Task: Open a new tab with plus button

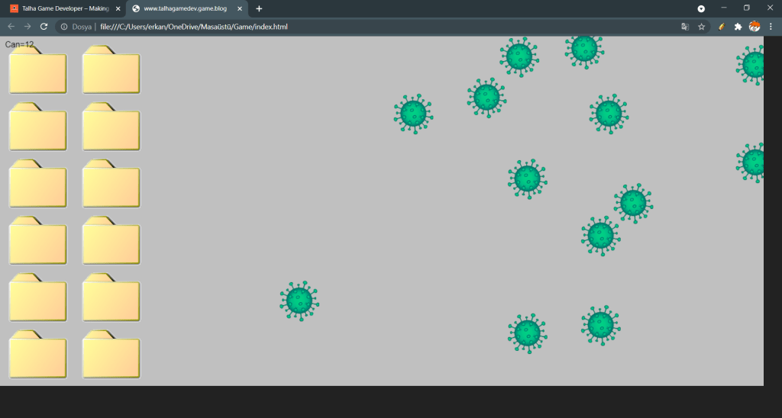Action: point(259,8)
